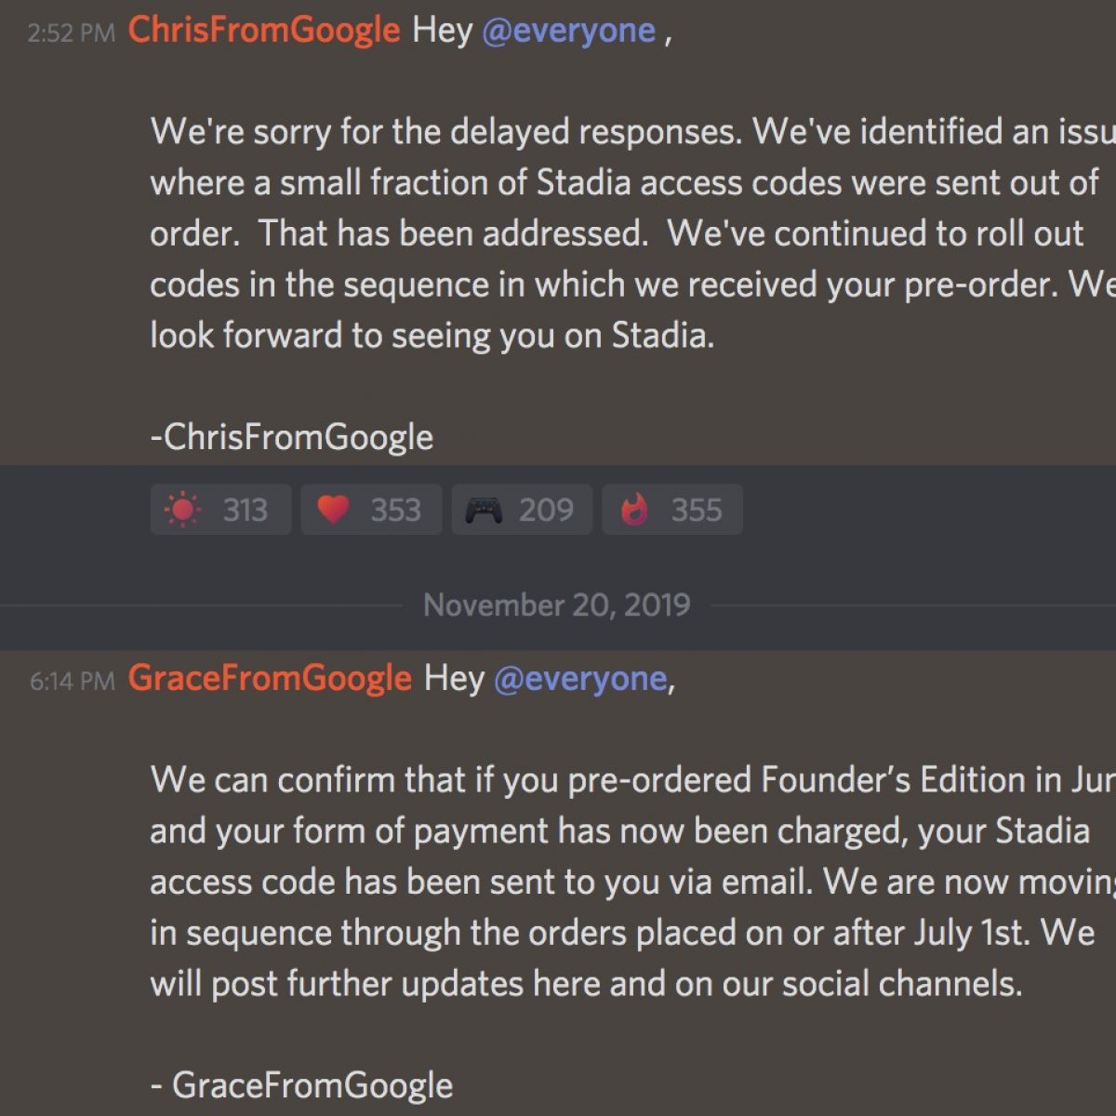Click the November 20, 2019 date divider

[557, 605]
